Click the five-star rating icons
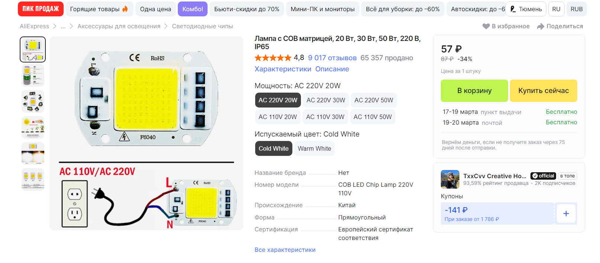600x263 pixels. click(x=273, y=58)
